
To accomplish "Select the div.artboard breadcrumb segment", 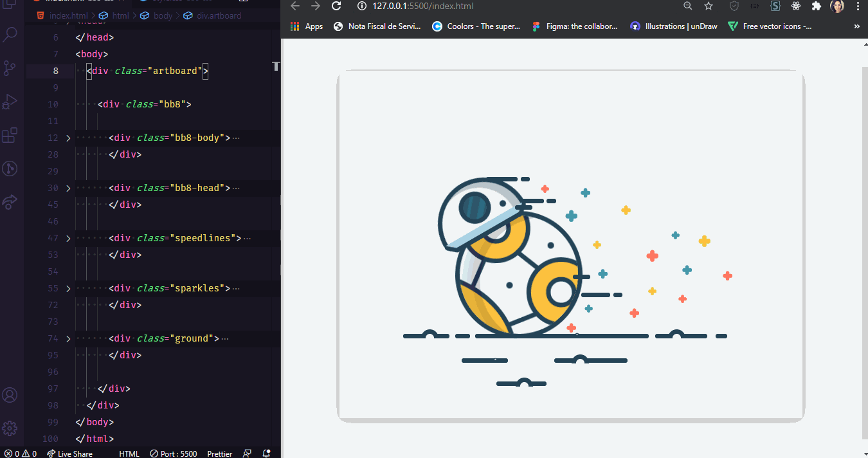I will 212,15.
